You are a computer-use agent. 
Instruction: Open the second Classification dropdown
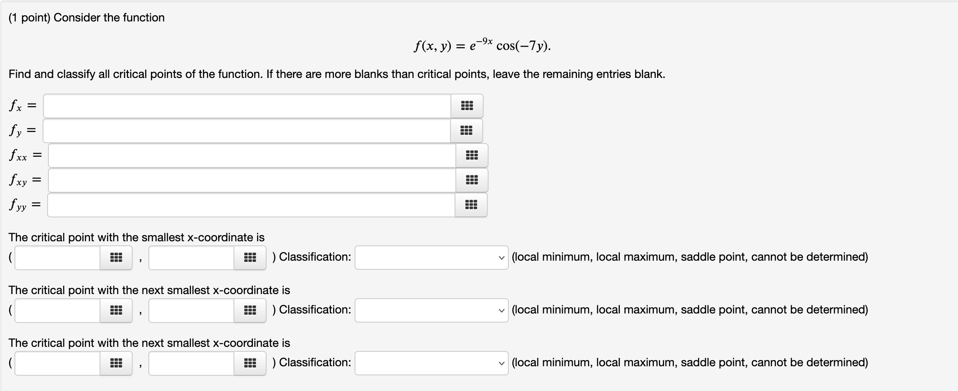click(431, 310)
